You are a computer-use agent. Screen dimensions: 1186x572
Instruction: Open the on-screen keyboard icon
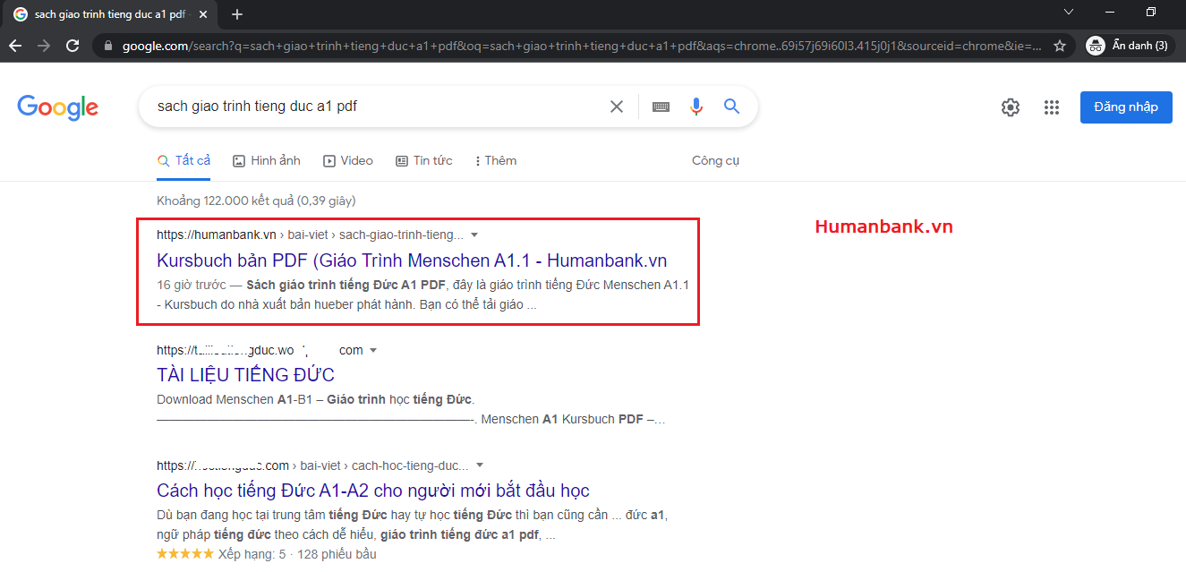(661, 107)
